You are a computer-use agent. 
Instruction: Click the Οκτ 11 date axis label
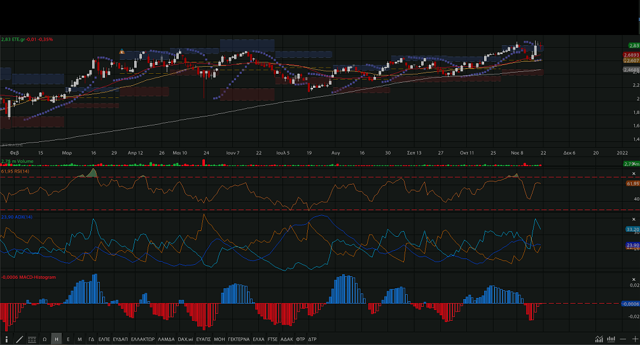(x=467, y=153)
